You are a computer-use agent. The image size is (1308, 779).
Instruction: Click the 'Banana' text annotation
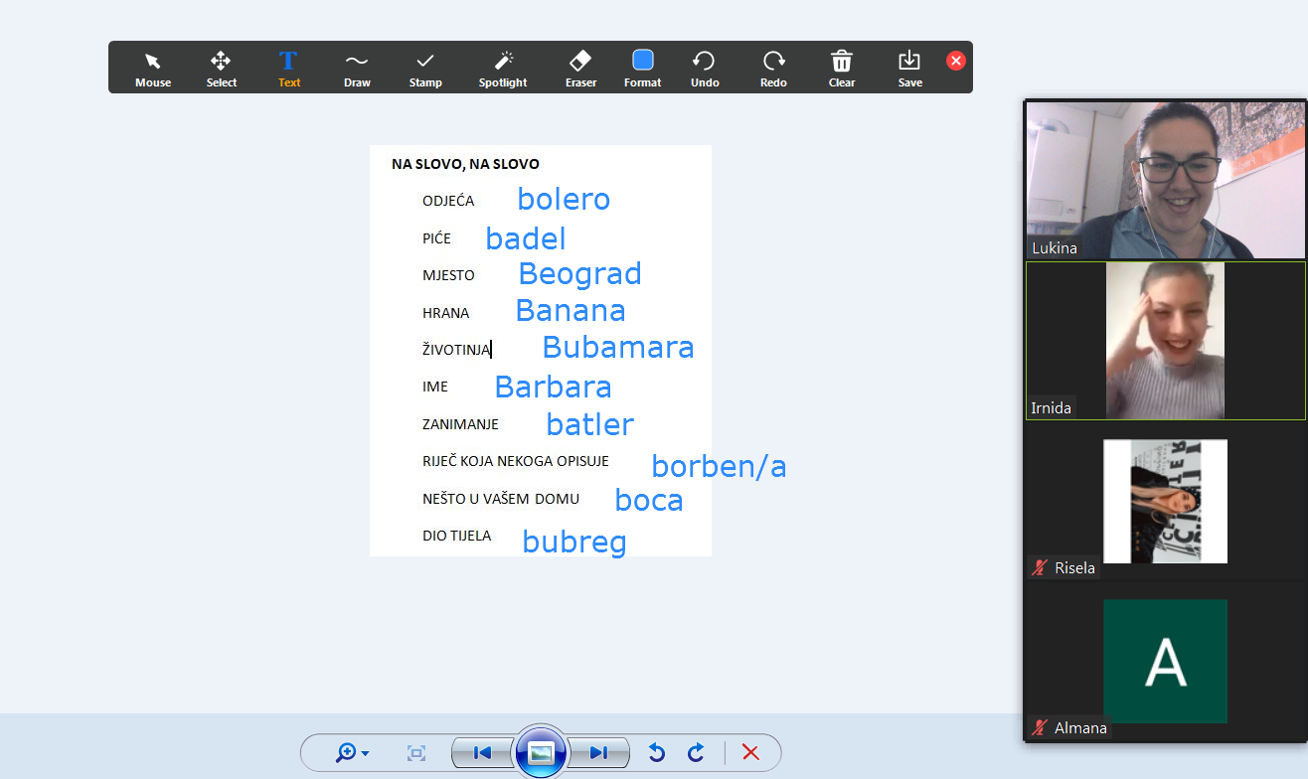571,311
